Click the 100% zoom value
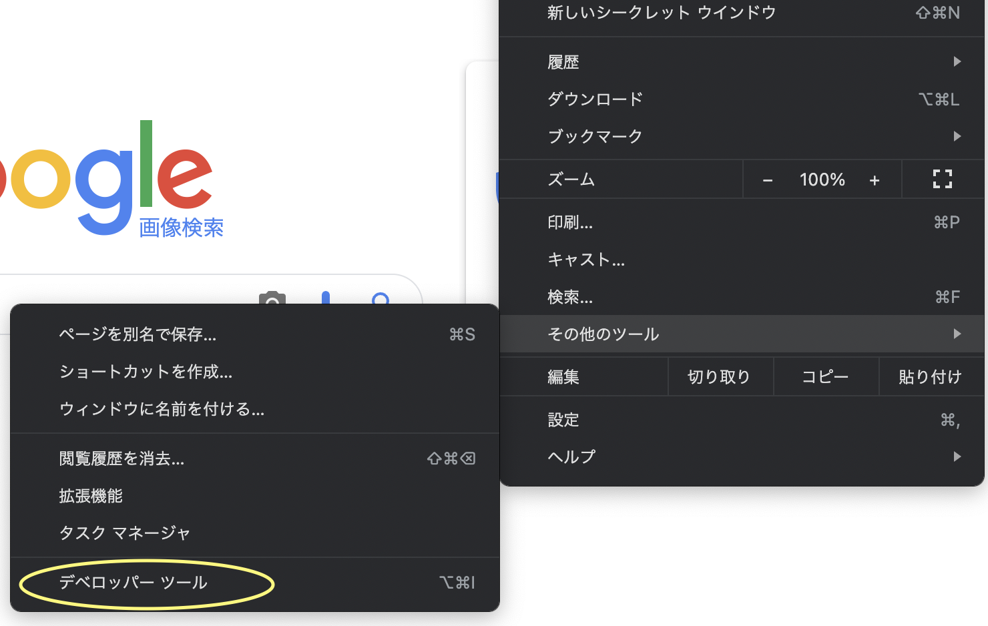 coord(822,180)
